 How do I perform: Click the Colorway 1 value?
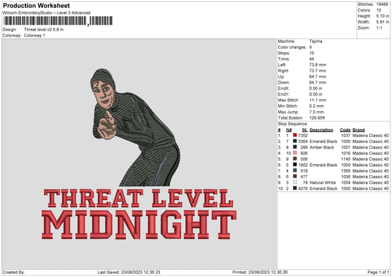click(35, 35)
